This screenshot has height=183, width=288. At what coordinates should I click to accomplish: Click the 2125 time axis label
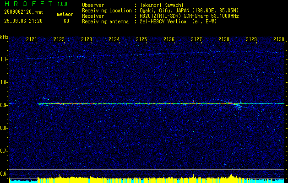point(141,39)
